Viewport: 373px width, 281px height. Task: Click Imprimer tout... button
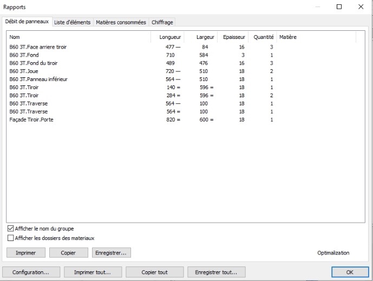92,272
